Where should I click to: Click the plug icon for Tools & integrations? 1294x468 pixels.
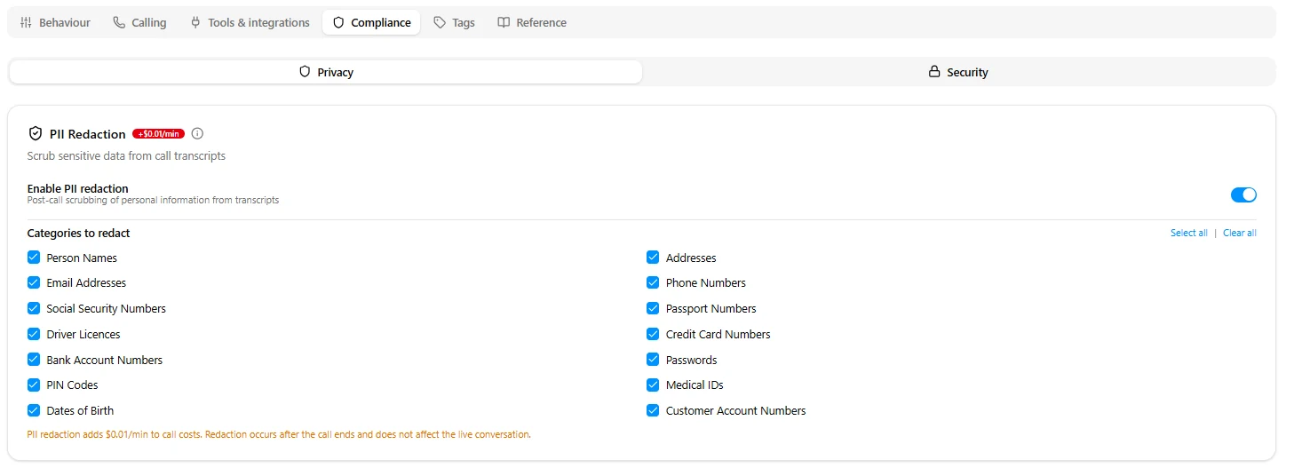pyautogui.click(x=195, y=23)
